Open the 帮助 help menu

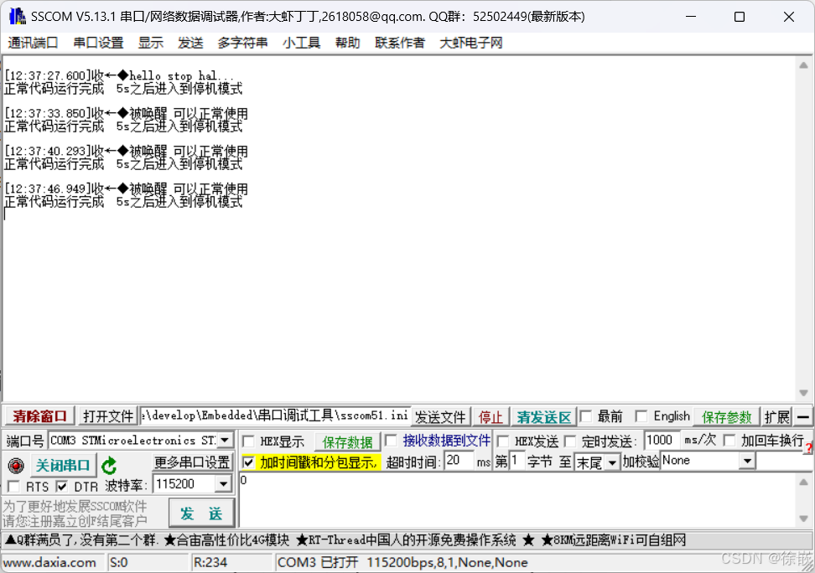click(x=347, y=44)
